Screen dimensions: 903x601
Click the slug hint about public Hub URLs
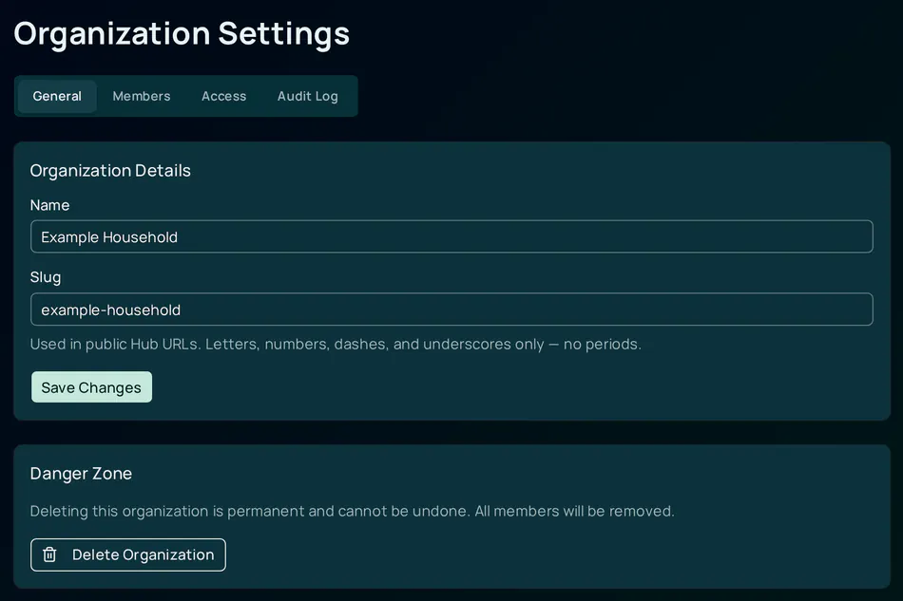(336, 344)
